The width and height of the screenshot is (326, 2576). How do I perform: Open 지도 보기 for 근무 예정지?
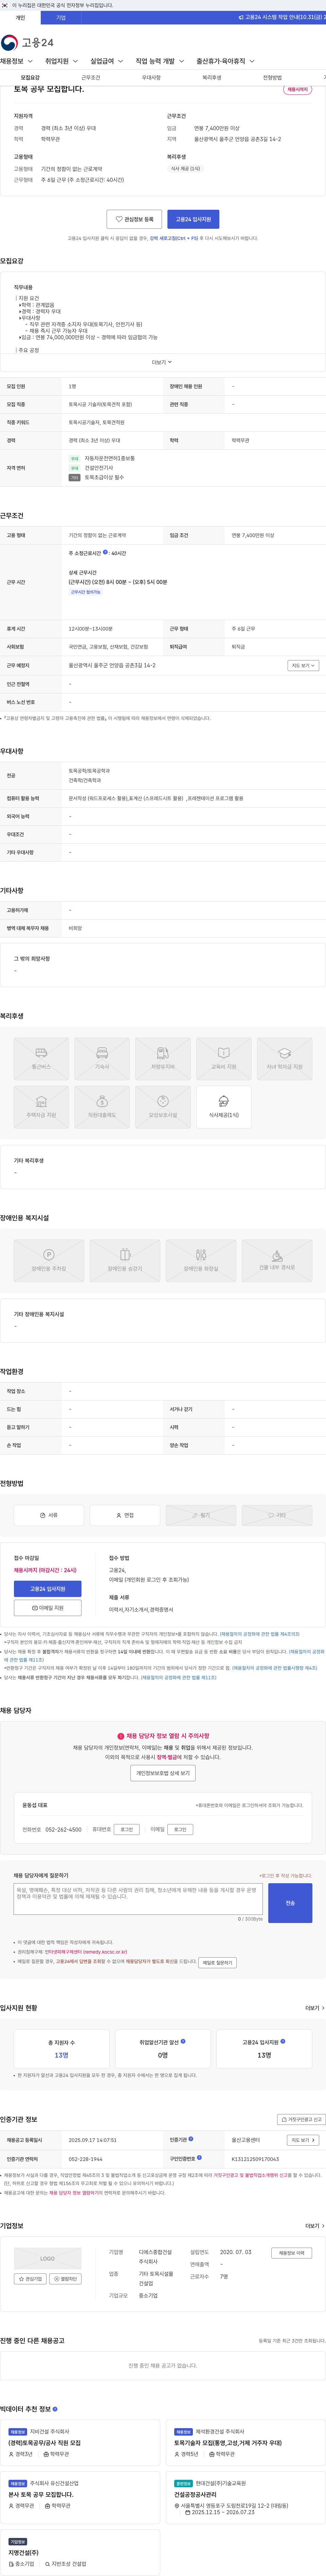click(x=303, y=665)
